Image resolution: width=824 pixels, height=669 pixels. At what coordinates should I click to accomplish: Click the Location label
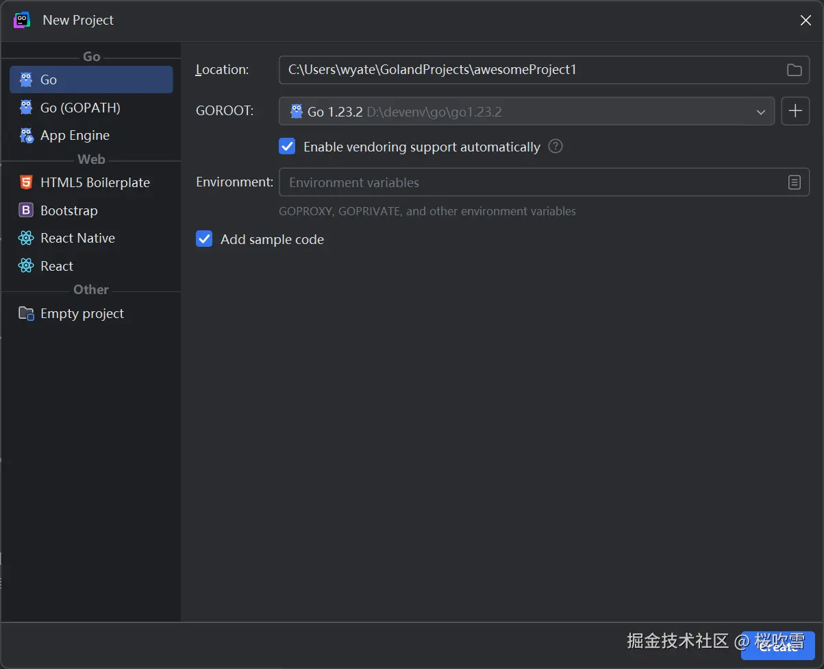click(x=223, y=69)
